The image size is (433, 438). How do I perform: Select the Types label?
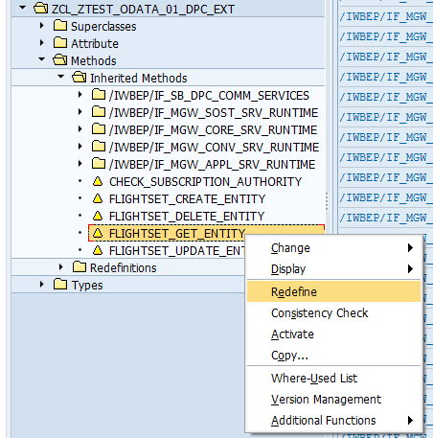point(87,286)
